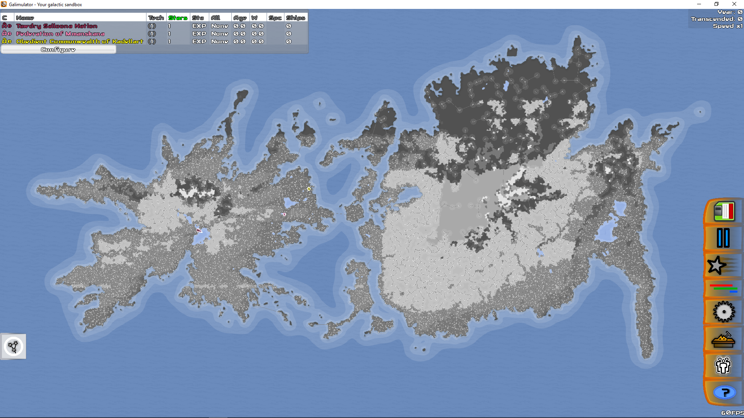
Task: Open the blue question mark help
Action: pyautogui.click(x=724, y=392)
